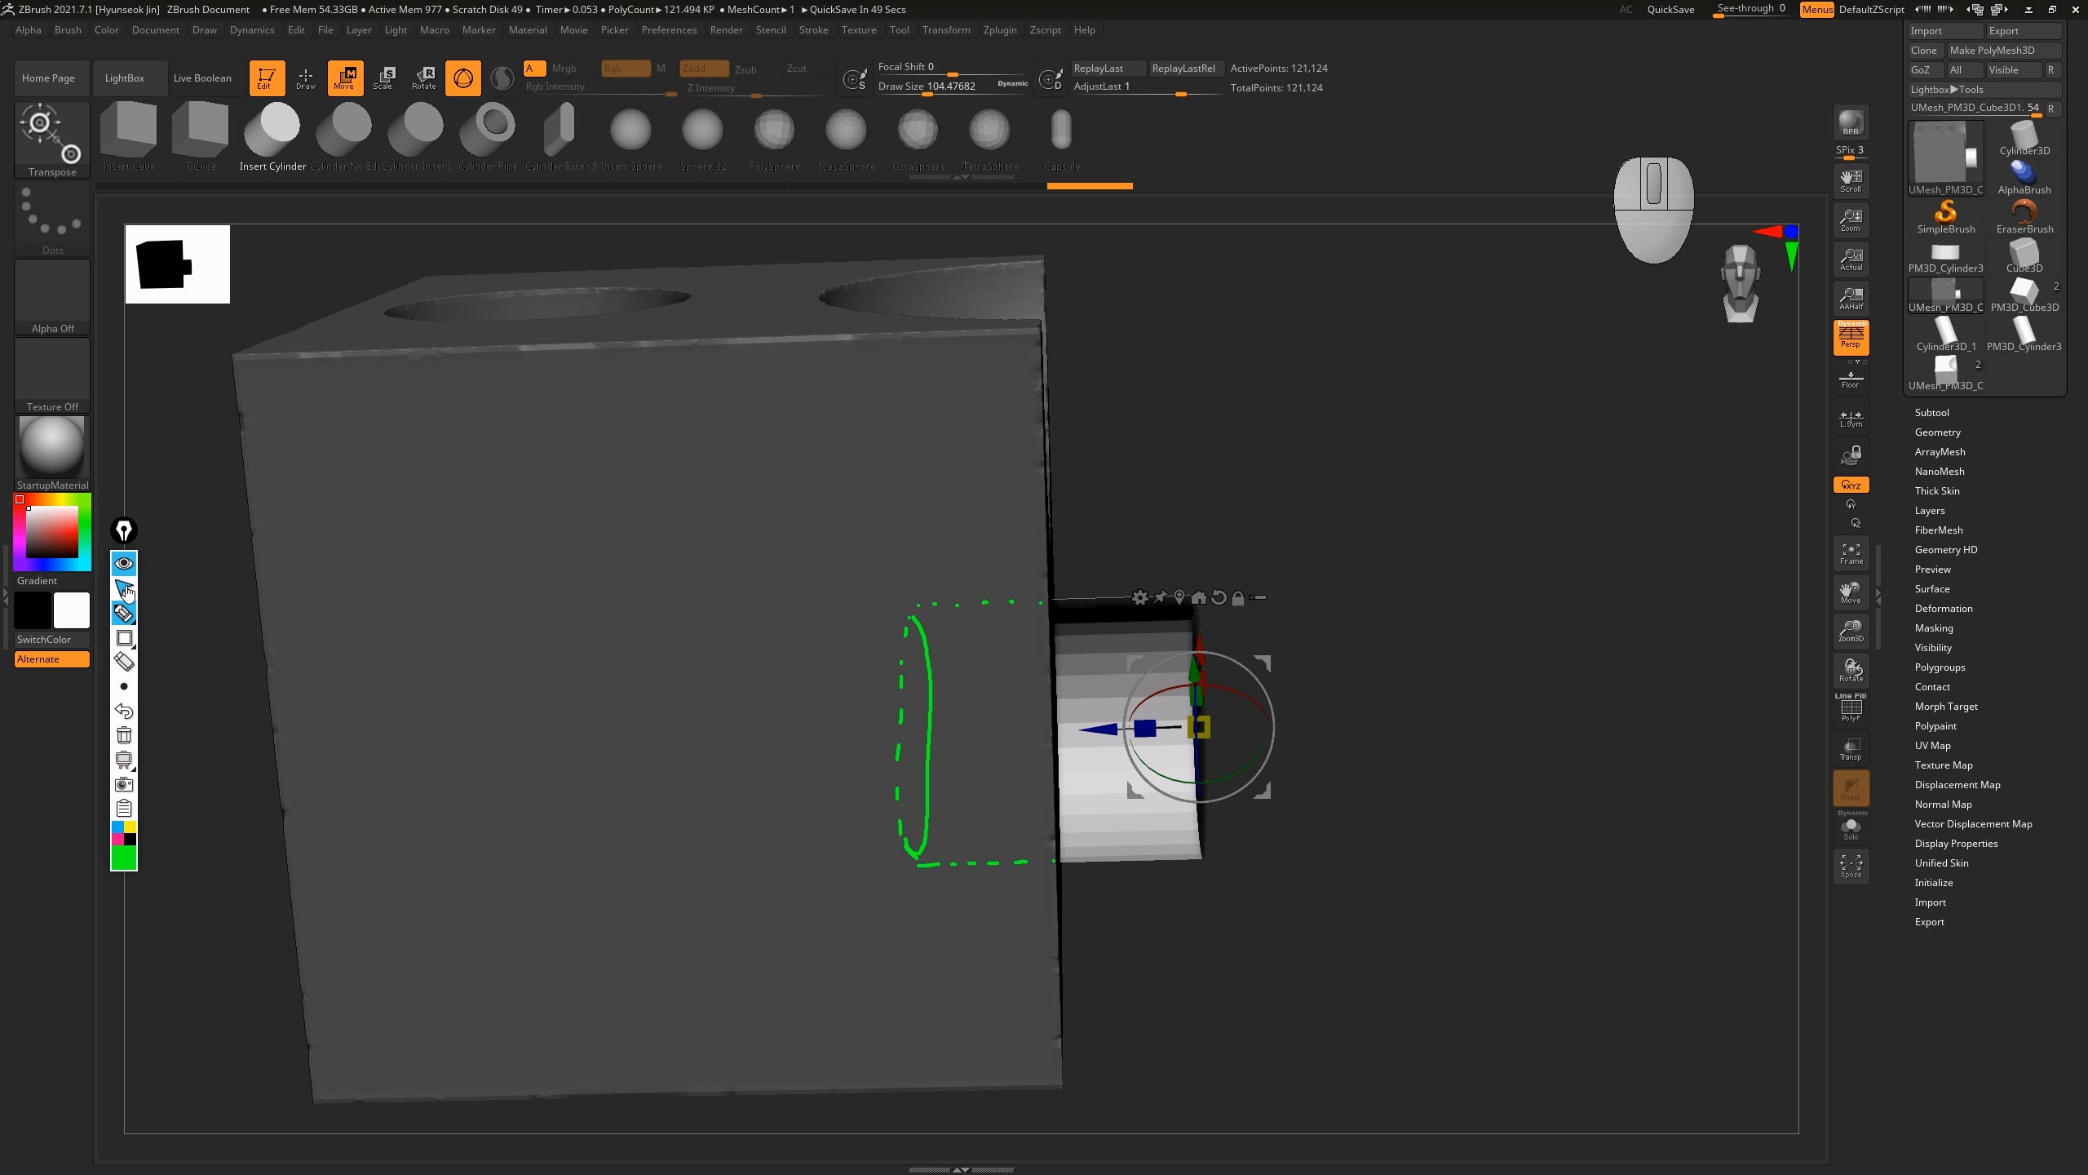Click the Xpose icon
Screen dimensions: 2088x1175
[x=1851, y=866]
